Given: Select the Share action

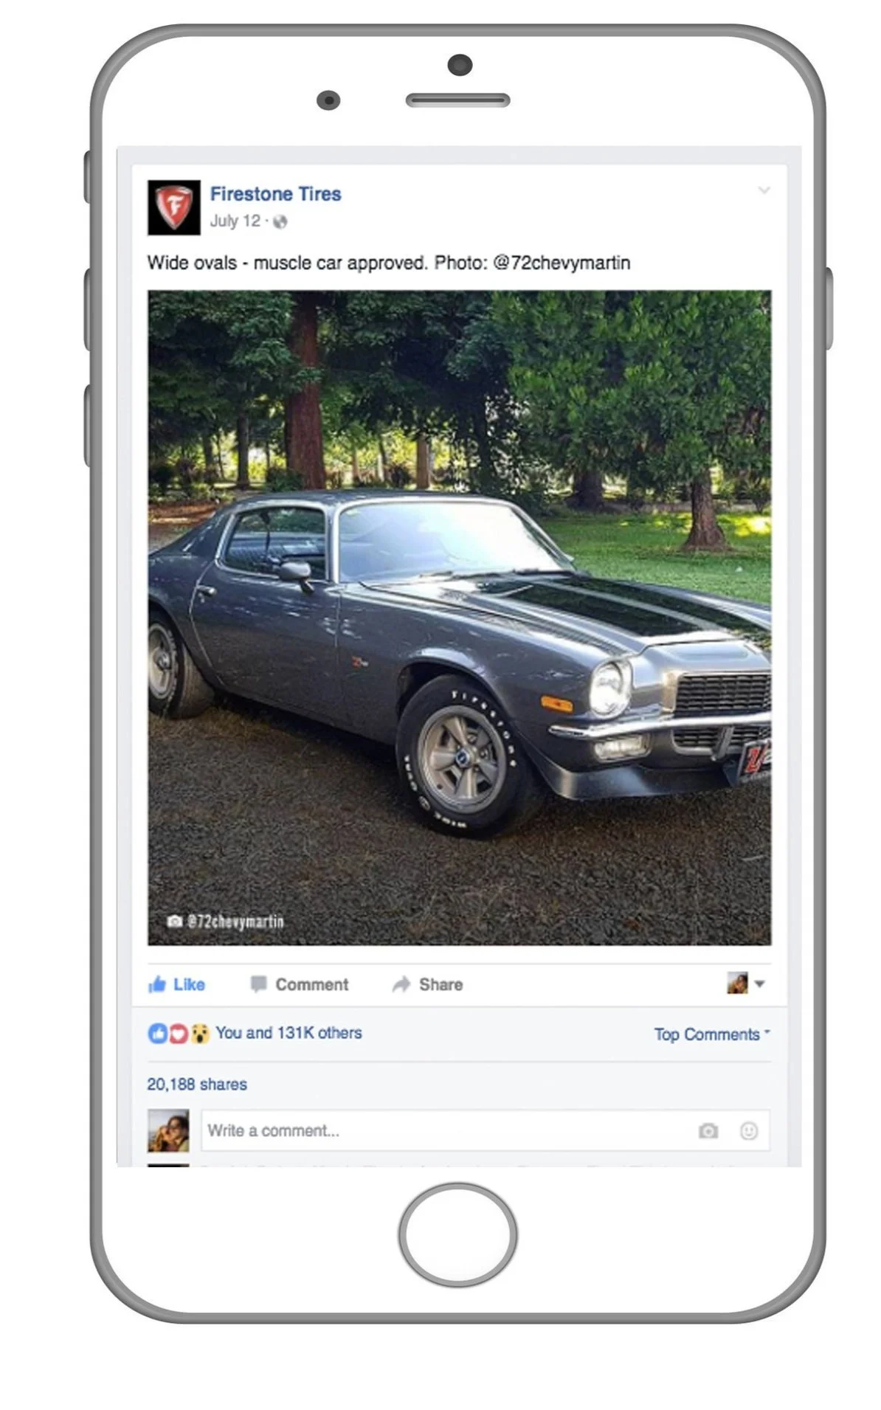Looking at the screenshot, I should [x=440, y=984].
